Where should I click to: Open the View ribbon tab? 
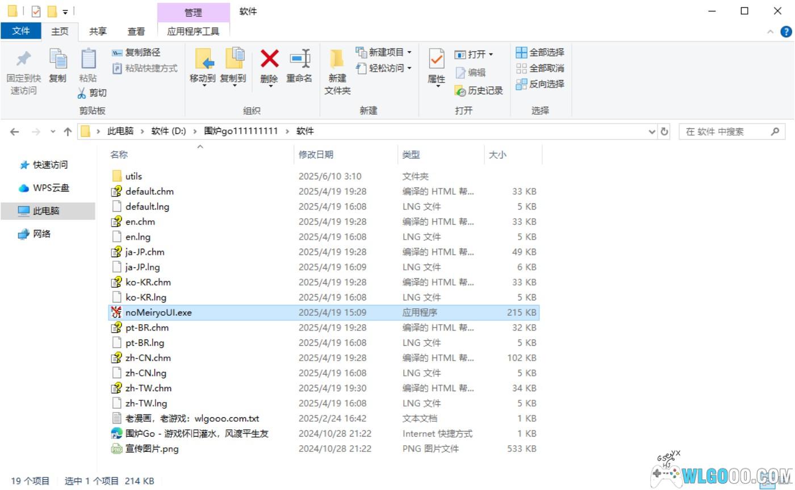136,31
